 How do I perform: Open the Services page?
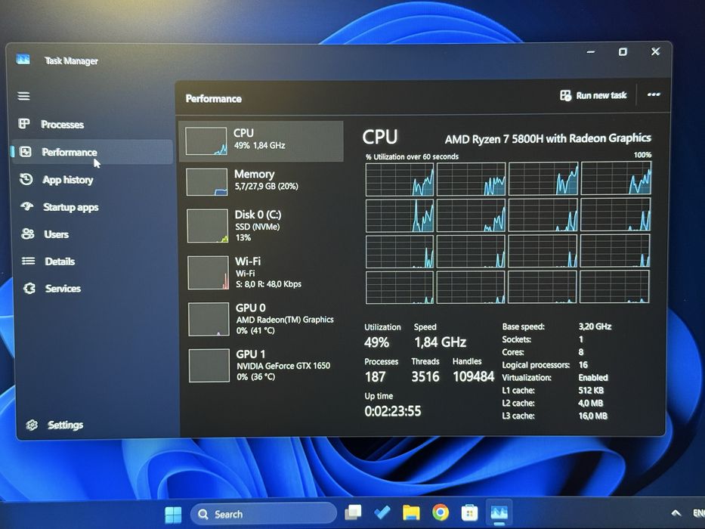[x=63, y=289]
